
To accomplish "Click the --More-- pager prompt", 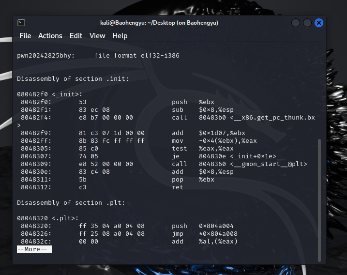I will click(x=34, y=249).
